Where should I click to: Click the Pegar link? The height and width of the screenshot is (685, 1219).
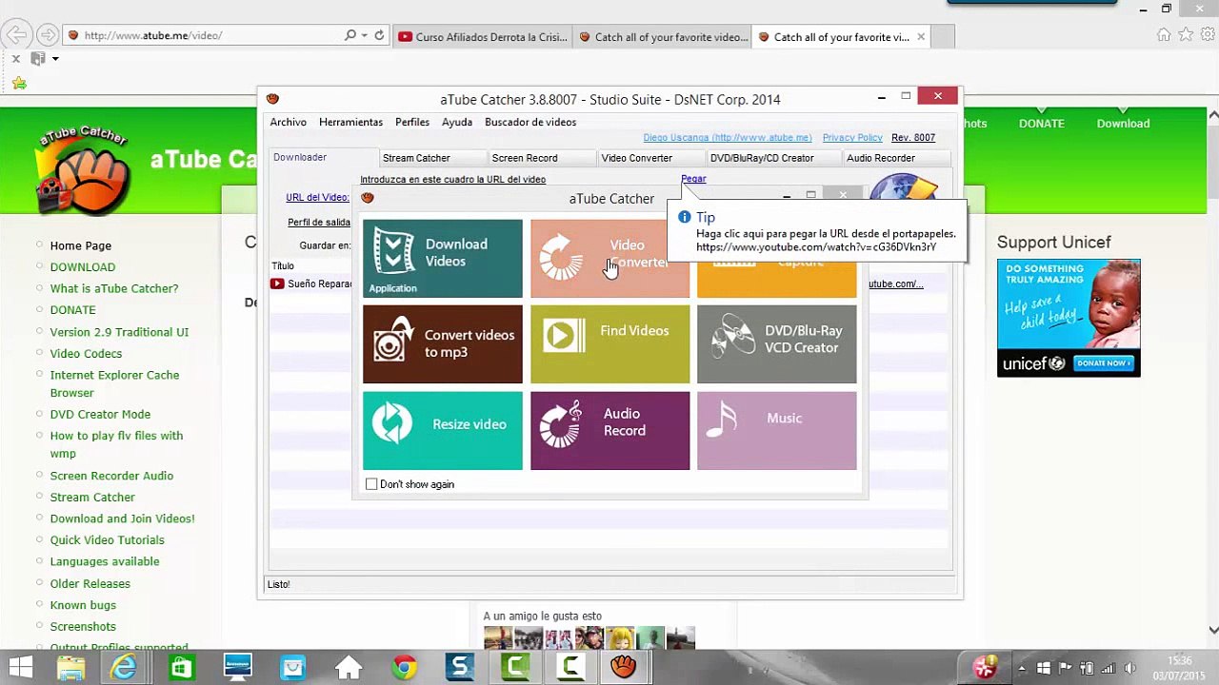(693, 179)
